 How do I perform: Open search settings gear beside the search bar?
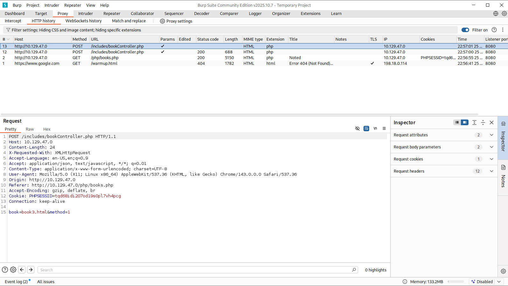[13, 270]
